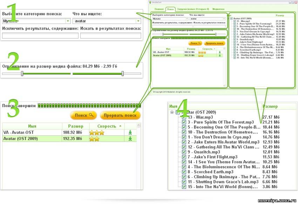This screenshot has height=204, width=298.
Task: Uncheck '11 - Shutting Down Grace's Lab.mp3' enlarged checkbox
Action: click(184, 182)
